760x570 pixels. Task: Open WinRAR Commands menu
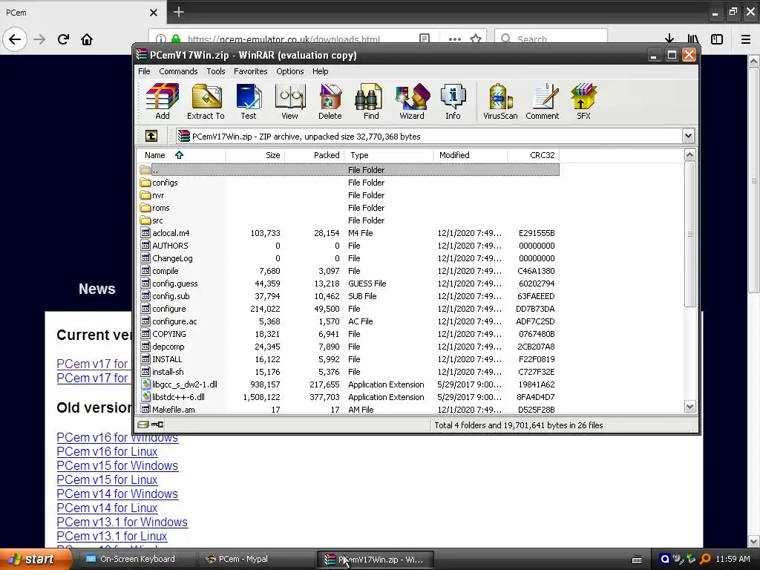(178, 71)
